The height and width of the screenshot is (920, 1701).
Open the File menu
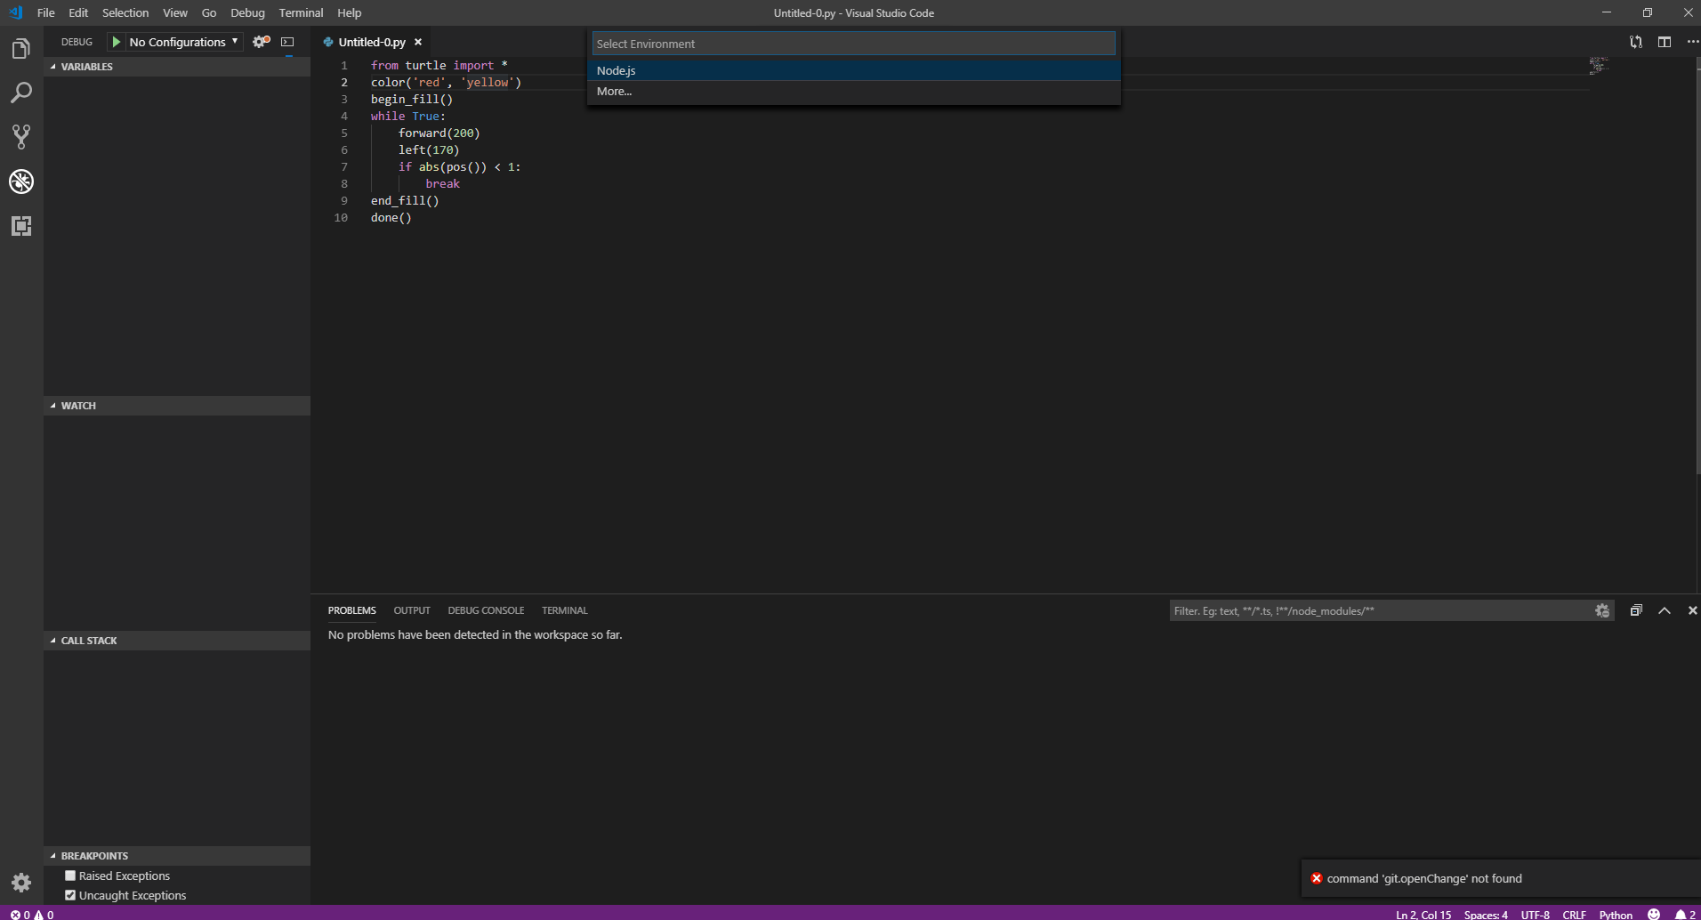(x=46, y=12)
